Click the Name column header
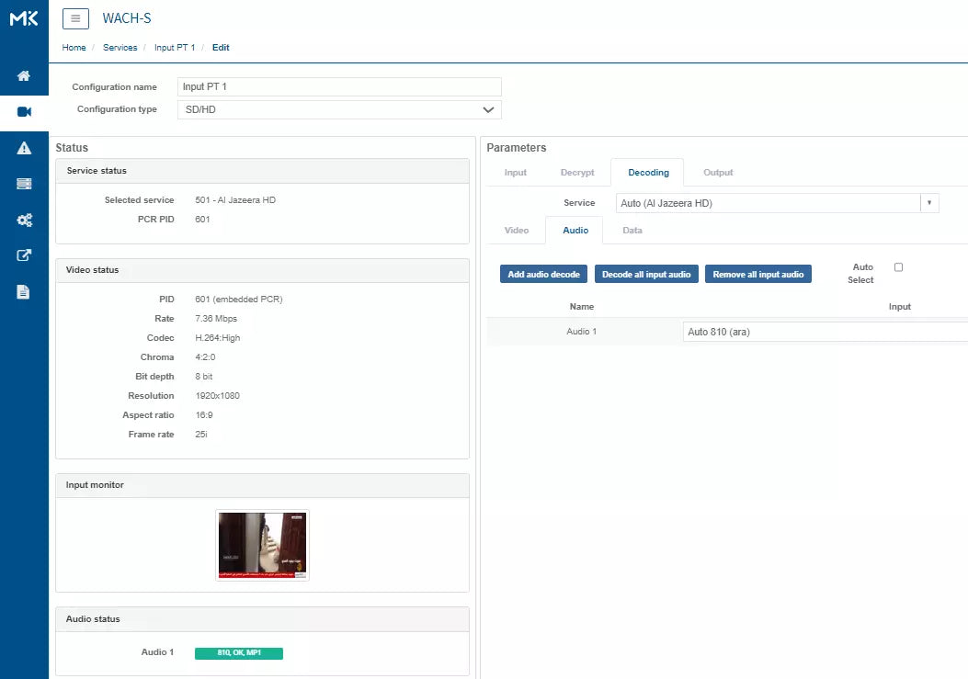The image size is (968, 679). [582, 307]
